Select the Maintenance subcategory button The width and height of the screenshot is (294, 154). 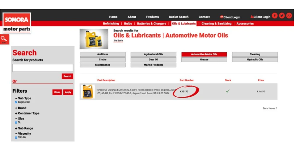click(x=103, y=65)
